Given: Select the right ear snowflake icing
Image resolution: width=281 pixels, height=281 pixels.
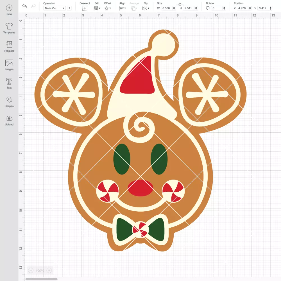Looking at the screenshot, I should pos(207,94).
